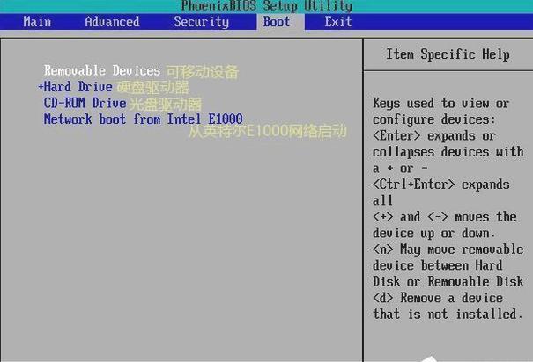Expand the plus sign beside Hard Drive

pyautogui.click(x=41, y=87)
